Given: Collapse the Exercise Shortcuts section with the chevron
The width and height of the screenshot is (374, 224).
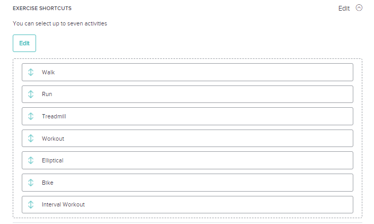Looking at the screenshot, I should click(x=359, y=8).
